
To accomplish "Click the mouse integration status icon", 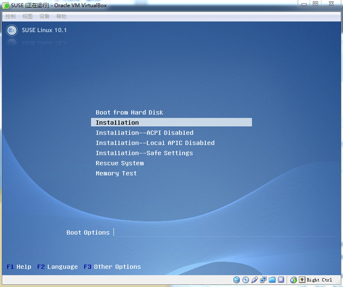I will click(294, 280).
